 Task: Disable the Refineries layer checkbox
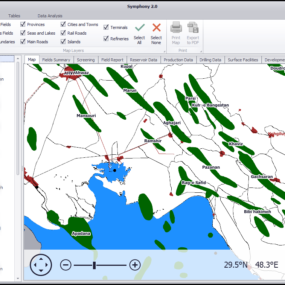106,39
